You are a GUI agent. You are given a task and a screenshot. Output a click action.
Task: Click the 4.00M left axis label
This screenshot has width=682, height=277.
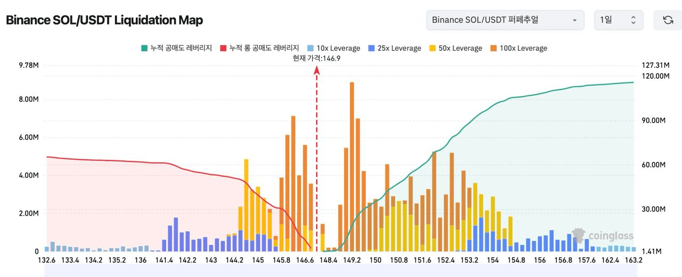(29, 175)
